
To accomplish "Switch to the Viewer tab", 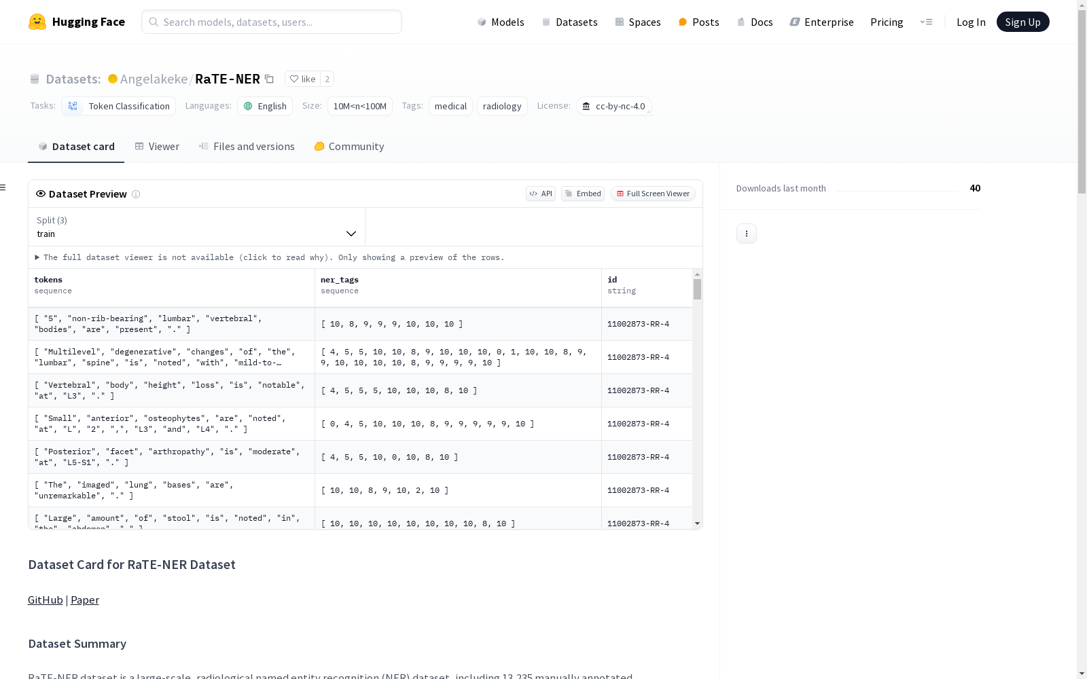I will pyautogui.click(x=157, y=147).
